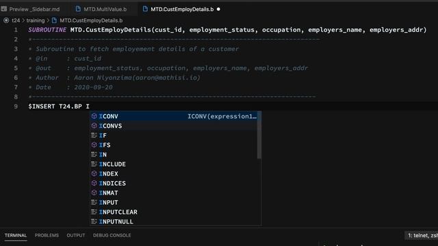Click the root icon before t24 breadcrumb

[6, 20]
